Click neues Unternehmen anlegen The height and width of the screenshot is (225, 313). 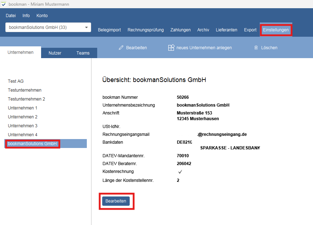(x=204, y=48)
